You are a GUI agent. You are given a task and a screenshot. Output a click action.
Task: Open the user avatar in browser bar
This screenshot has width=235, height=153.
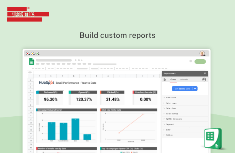(202, 54)
